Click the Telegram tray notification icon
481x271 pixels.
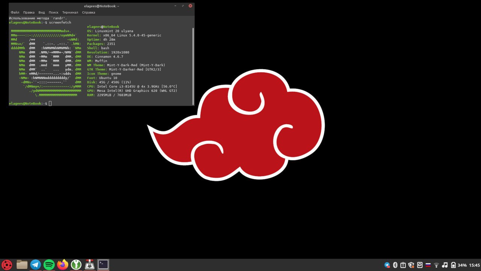click(387, 265)
